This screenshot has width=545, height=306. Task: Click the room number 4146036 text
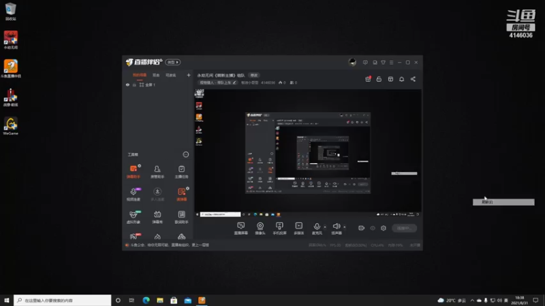(x=268, y=82)
